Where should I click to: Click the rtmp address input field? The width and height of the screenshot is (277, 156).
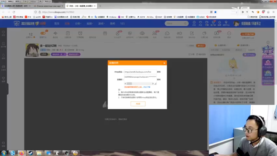coord(140,72)
